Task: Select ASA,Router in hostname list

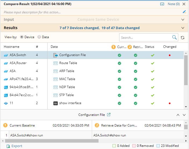Action: (18, 63)
